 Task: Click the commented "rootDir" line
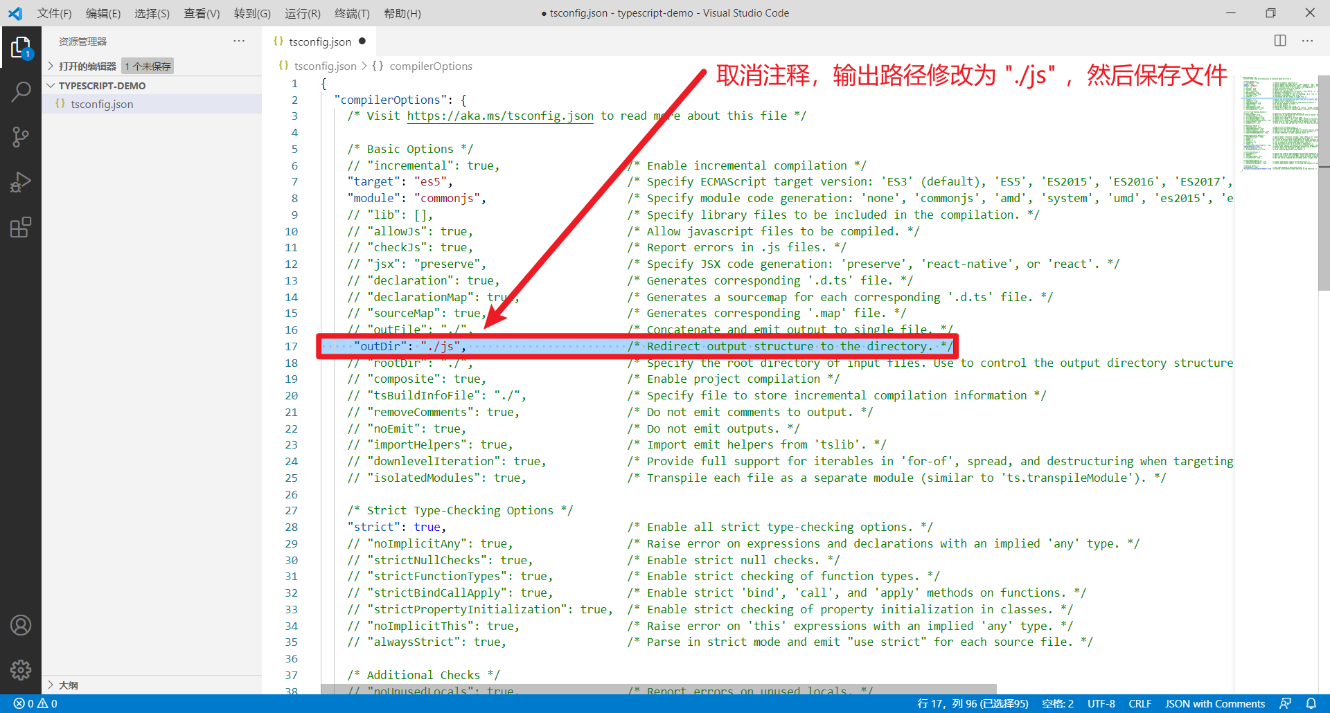410,363
